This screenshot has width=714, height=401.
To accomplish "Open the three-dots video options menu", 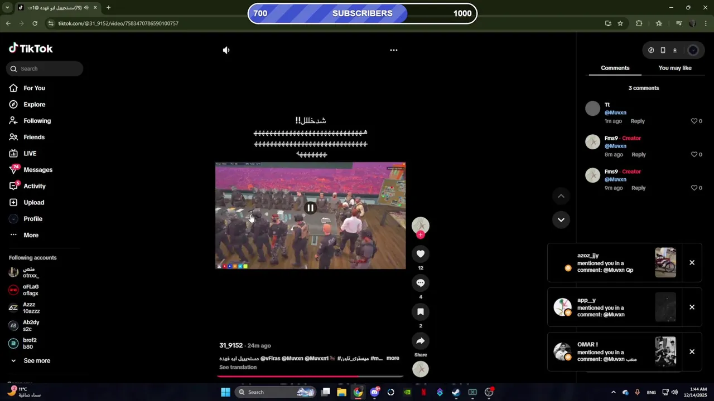I will point(394,50).
